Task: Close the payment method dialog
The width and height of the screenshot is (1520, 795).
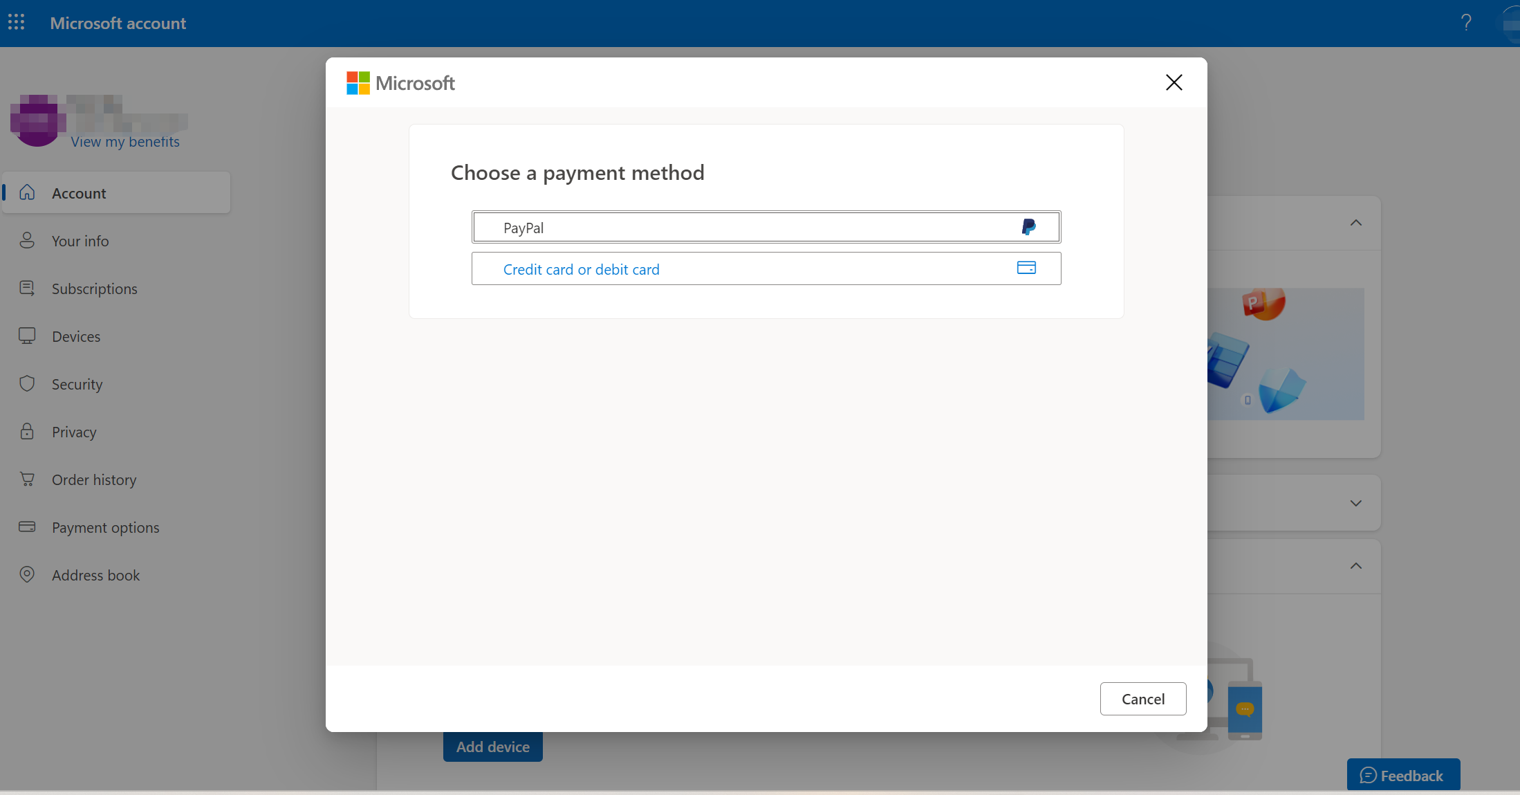Action: (1174, 82)
